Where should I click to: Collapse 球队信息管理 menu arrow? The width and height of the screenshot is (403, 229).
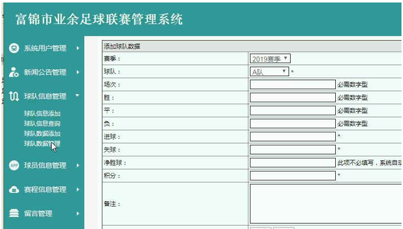click(x=77, y=96)
